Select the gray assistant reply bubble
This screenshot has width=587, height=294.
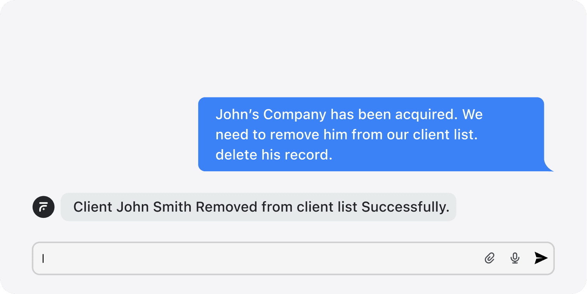258,207
